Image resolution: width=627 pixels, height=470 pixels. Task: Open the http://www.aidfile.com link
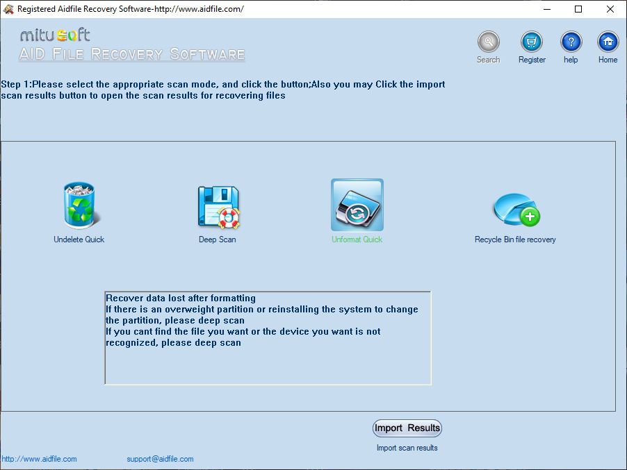pos(39,459)
